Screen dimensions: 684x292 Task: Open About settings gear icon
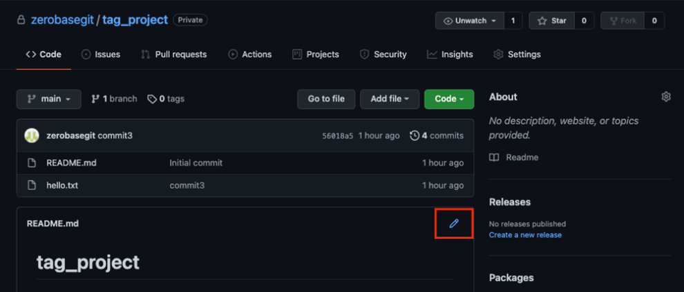click(x=665, y=97)
